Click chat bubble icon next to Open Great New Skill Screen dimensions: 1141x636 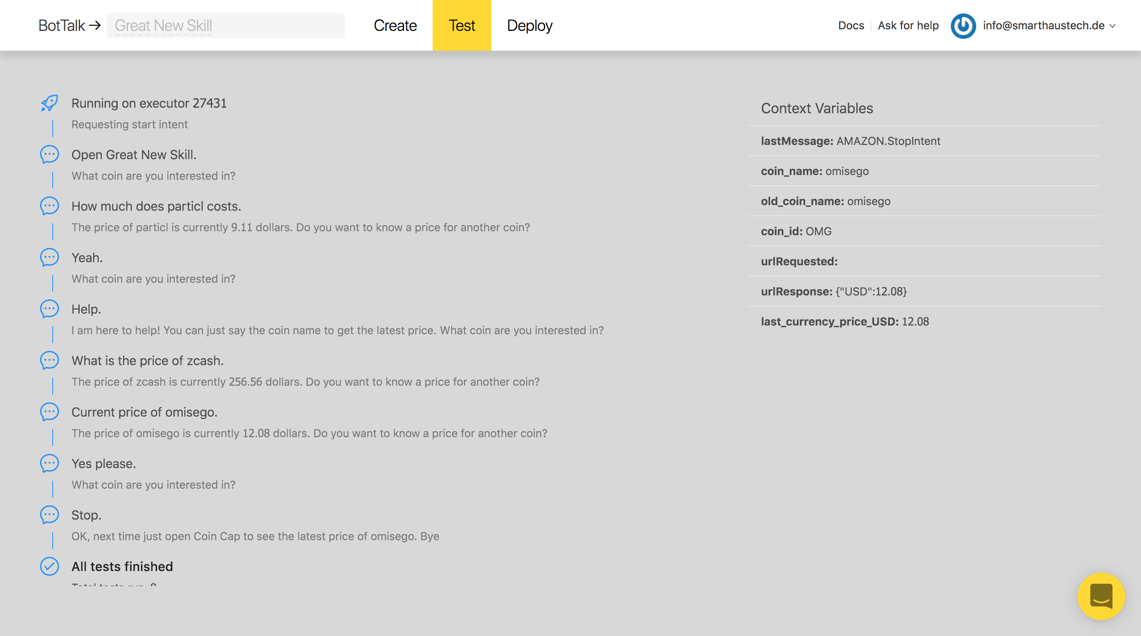pos(49,154)
